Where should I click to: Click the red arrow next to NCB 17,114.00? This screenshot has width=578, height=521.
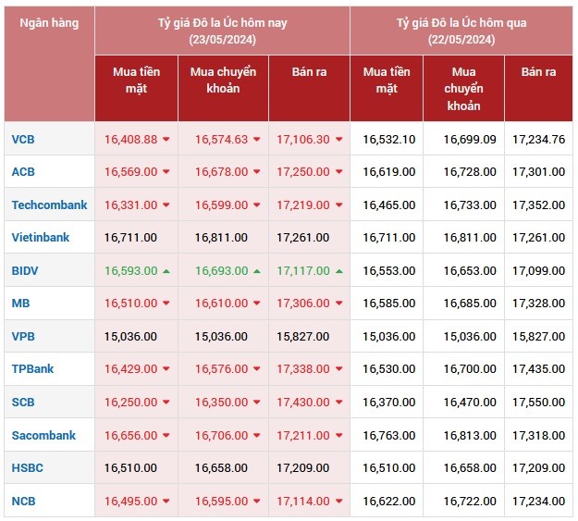(339, 502)
